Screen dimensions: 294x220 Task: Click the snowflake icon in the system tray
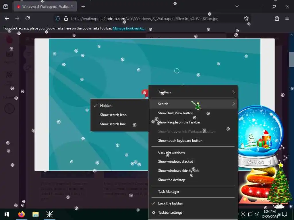tap(243, 214)
